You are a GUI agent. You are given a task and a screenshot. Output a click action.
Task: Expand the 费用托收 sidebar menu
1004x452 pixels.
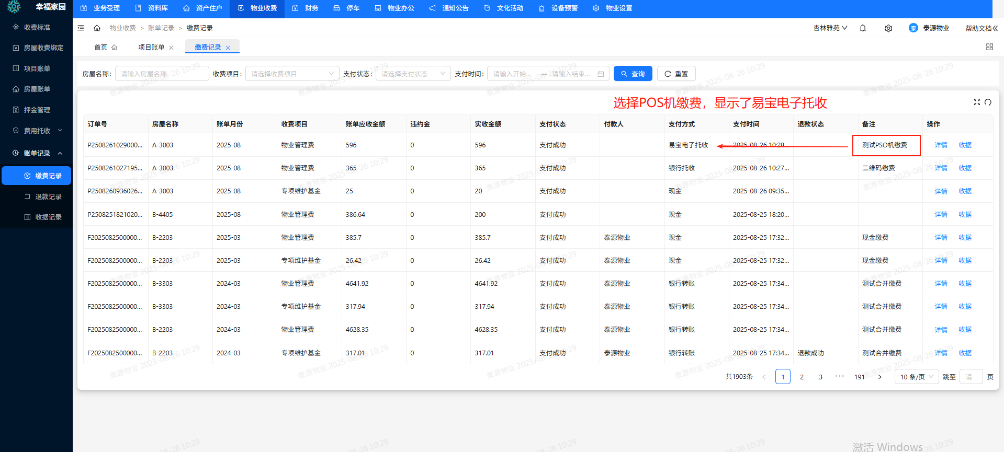coord(37,131)
